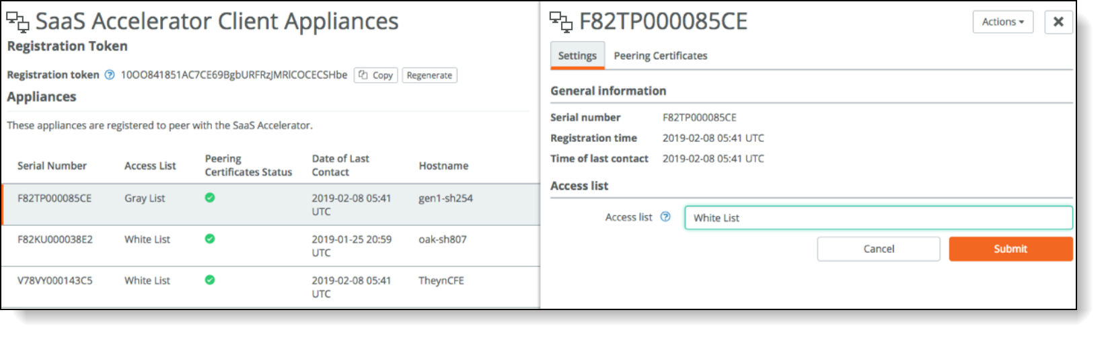Copy the registration token

pos(375,75)
